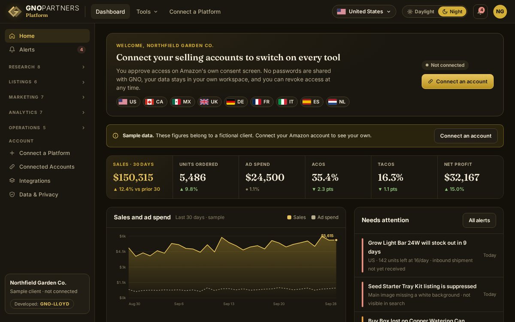This screenshot has height=322, width=515.
Task: Switch to Daylight theme
Action: (421, 12)
